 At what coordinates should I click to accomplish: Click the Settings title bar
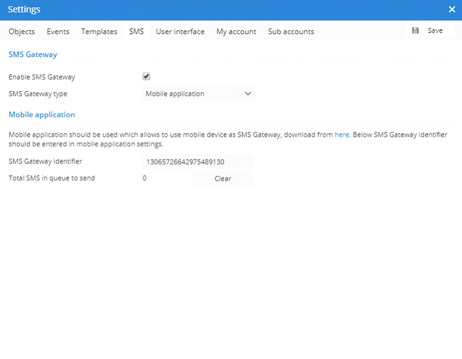187,9
